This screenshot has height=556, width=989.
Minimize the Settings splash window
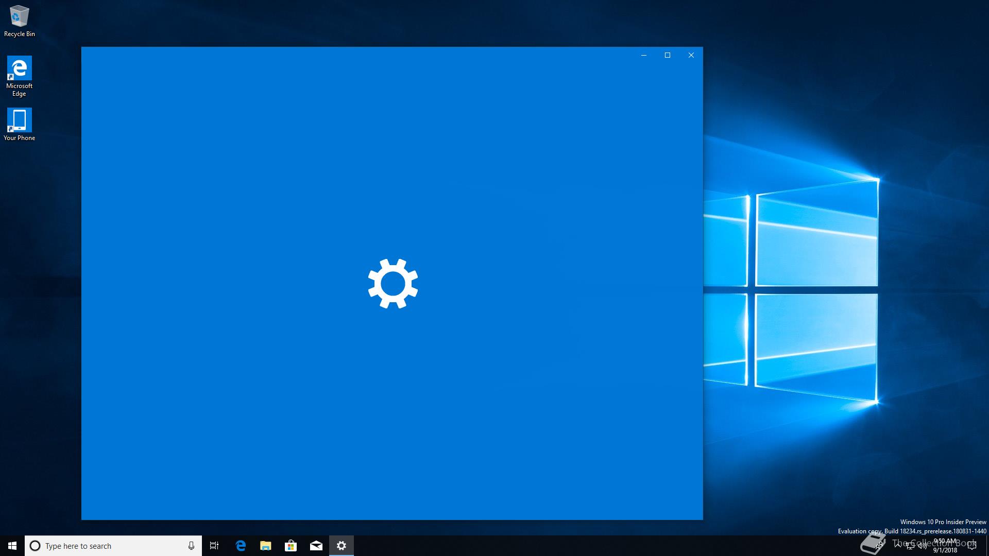[x=644, y=55]
